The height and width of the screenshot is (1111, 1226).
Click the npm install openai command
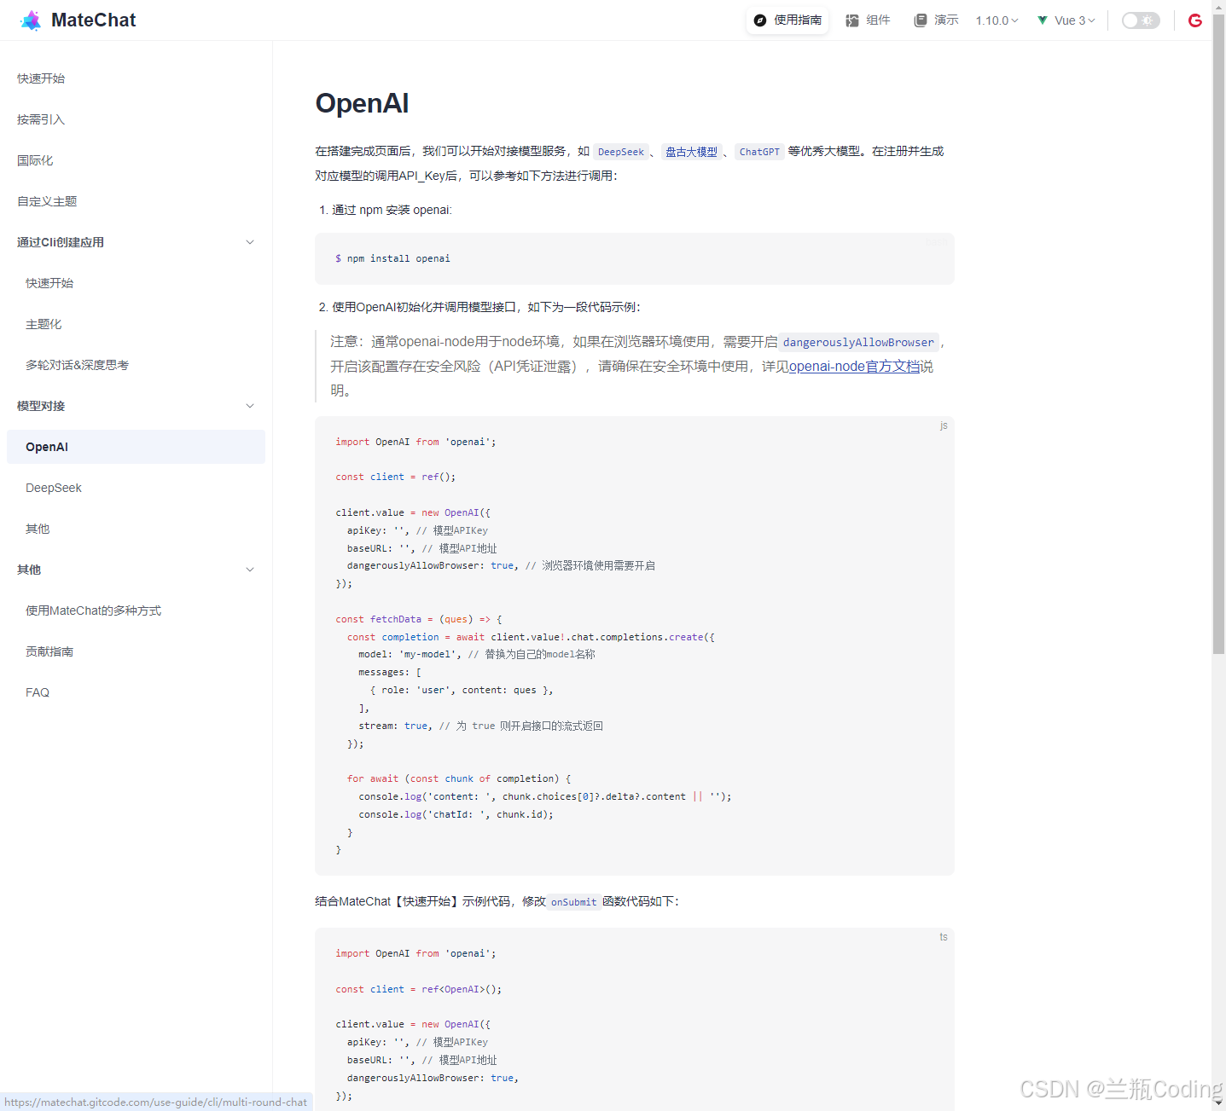[x=398, y=258]
